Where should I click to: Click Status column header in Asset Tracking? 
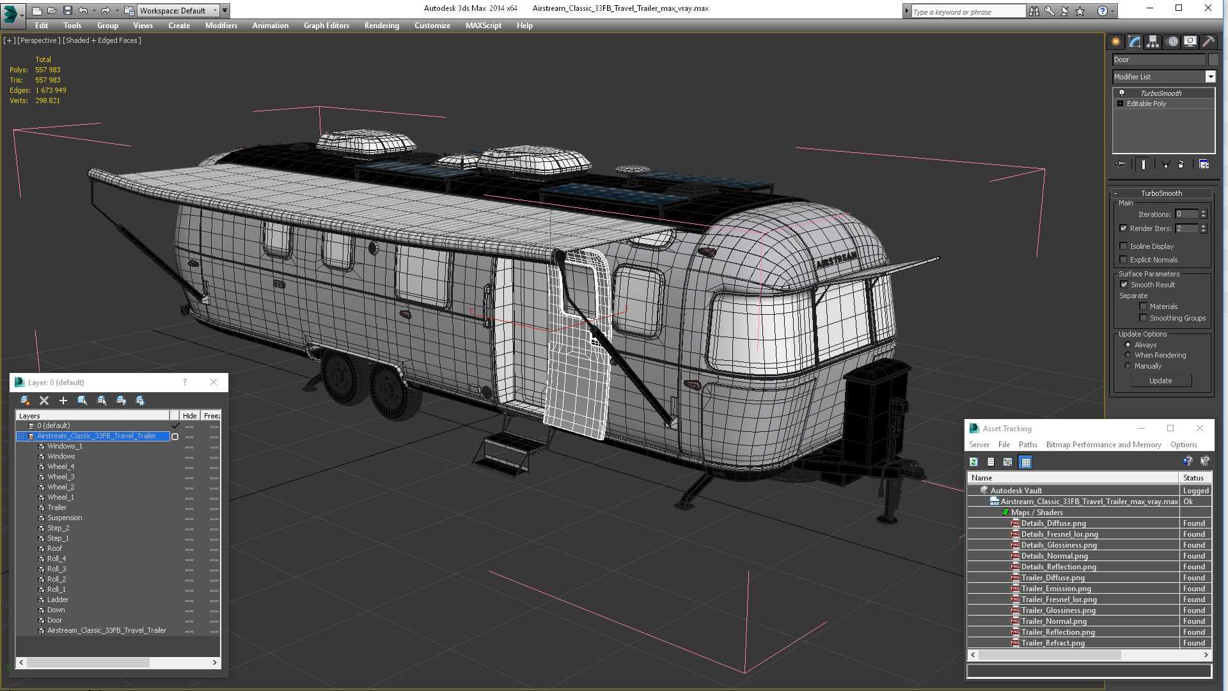[1193, 478]
